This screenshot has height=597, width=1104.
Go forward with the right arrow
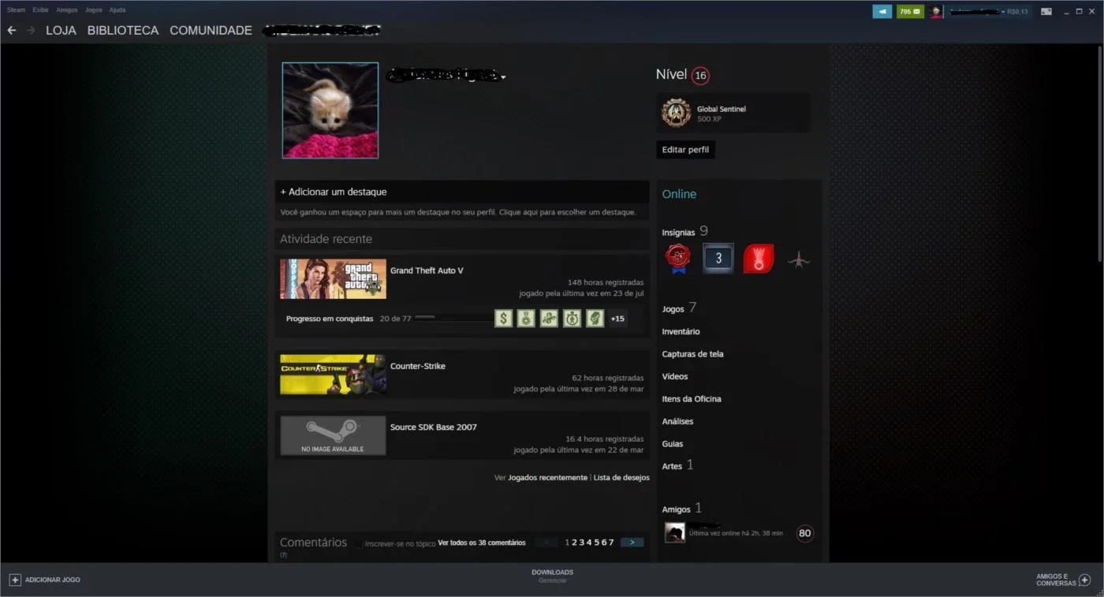[x=31, y=30]
